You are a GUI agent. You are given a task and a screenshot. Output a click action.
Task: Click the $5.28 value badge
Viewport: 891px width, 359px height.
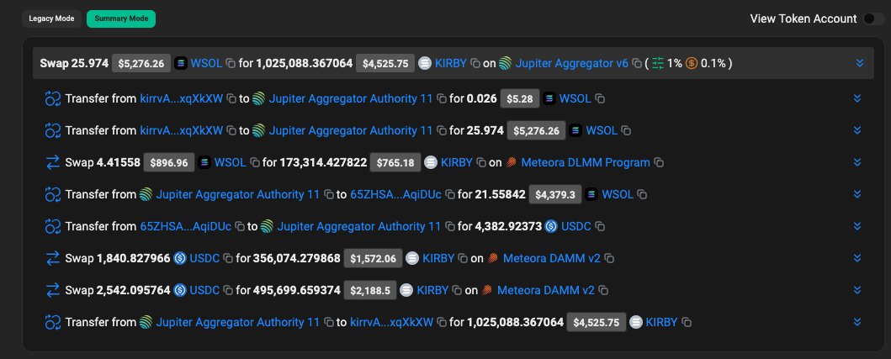pos(519,99)
